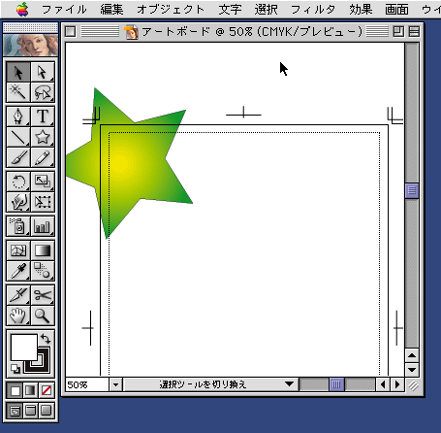Screen dimensions: 441x433
Task: Select the Pen tool
Action: [18, 117]
